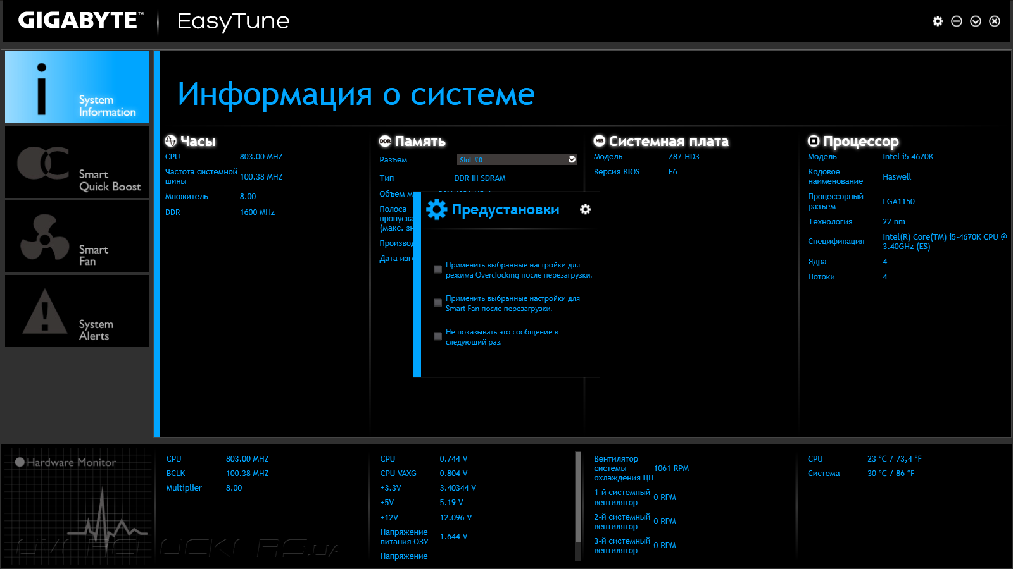This screenshot has height=569, width=1013.
Task: Open the memory Slot #0 dropdown
Action: pos(517,159)
